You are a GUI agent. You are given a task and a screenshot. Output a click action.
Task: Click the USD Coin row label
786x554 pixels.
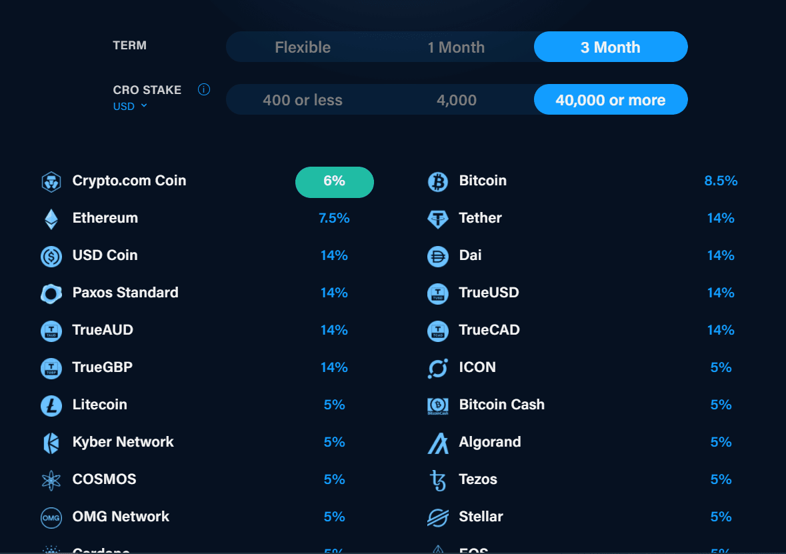click(105, 255)
